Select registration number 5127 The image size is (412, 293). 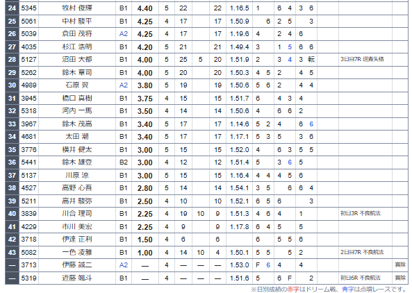(x=28, y=60)
